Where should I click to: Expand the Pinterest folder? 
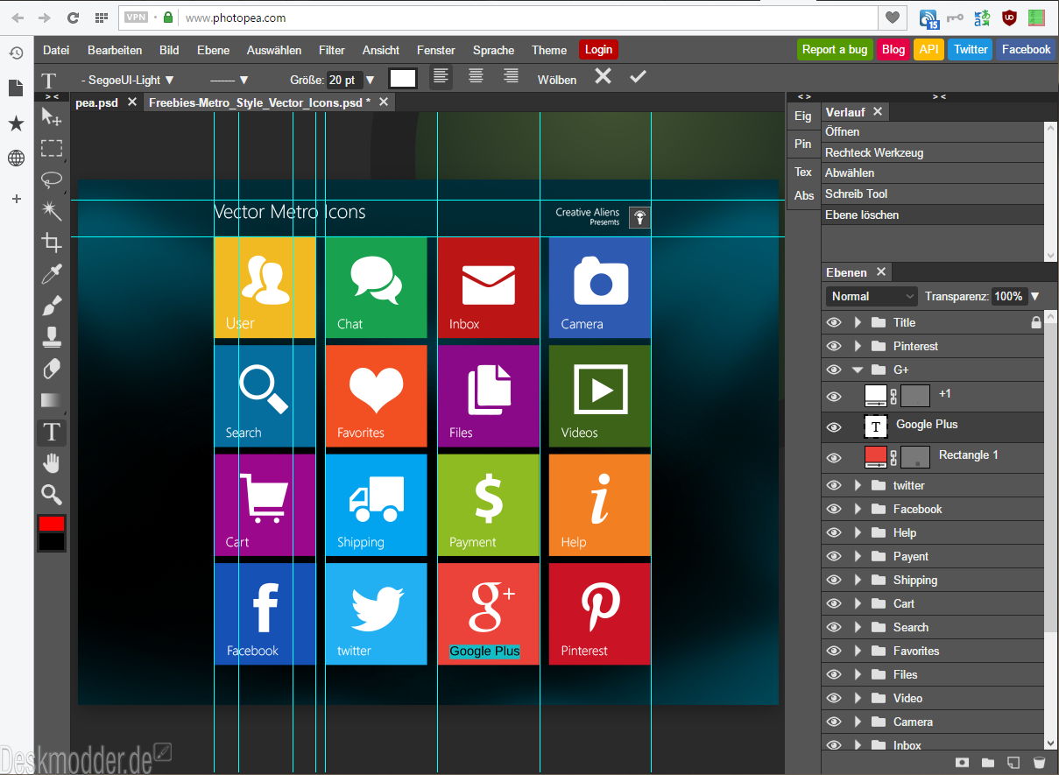[x=858, y=346]
